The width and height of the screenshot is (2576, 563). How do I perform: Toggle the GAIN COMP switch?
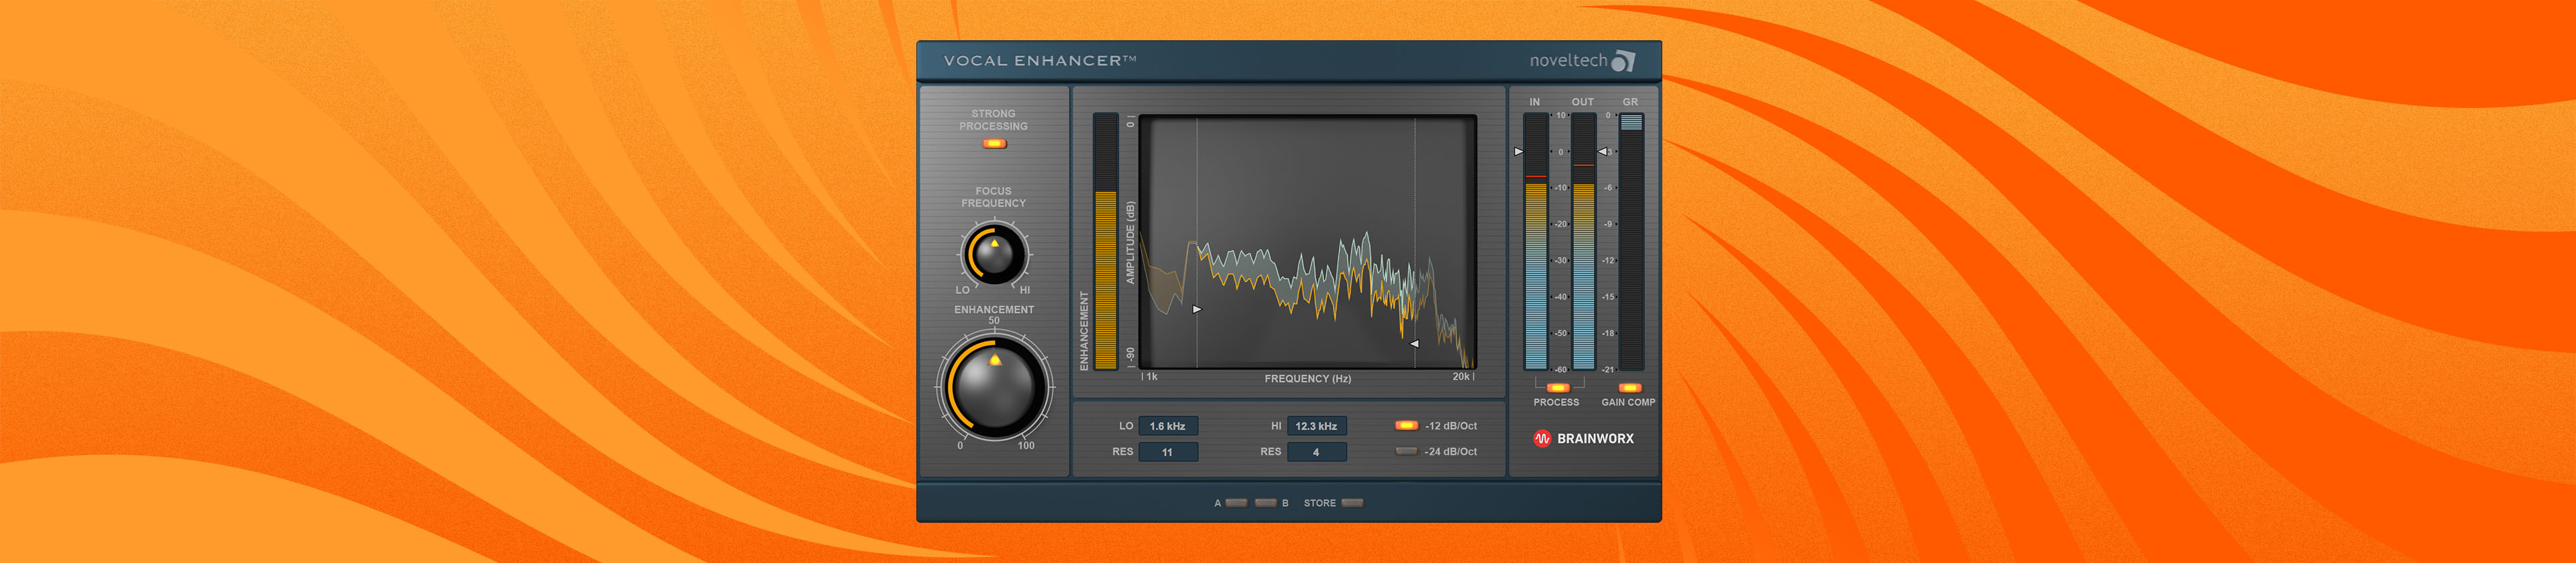coord(1629,387)
